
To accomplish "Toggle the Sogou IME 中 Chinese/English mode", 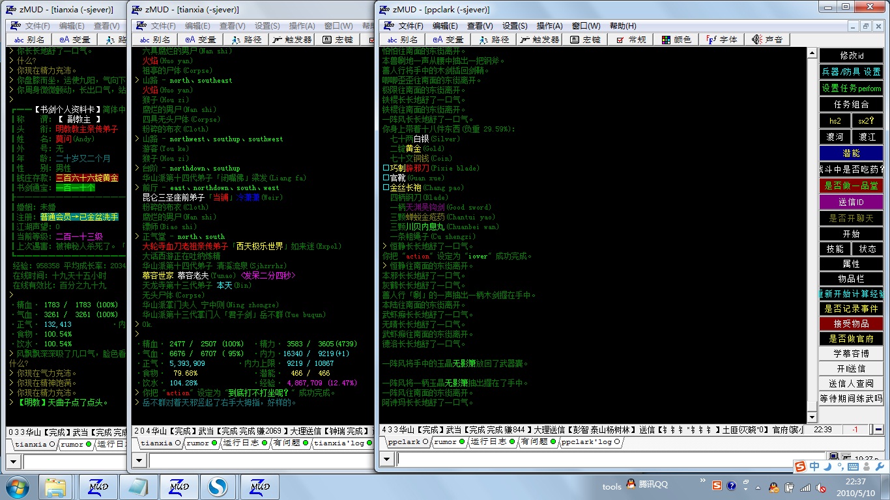I will point(814,466).
